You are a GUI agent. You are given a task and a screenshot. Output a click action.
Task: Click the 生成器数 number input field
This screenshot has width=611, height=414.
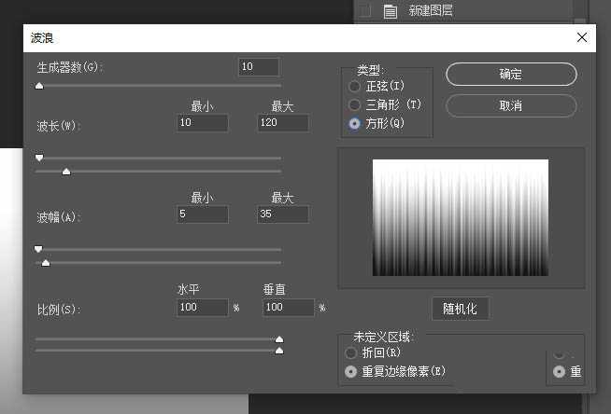[x=259, y=67]
